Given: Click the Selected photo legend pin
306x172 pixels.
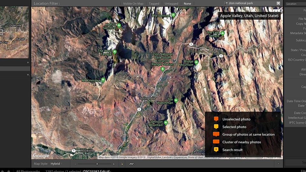Looking at the screenshot, I should (216, 127).
